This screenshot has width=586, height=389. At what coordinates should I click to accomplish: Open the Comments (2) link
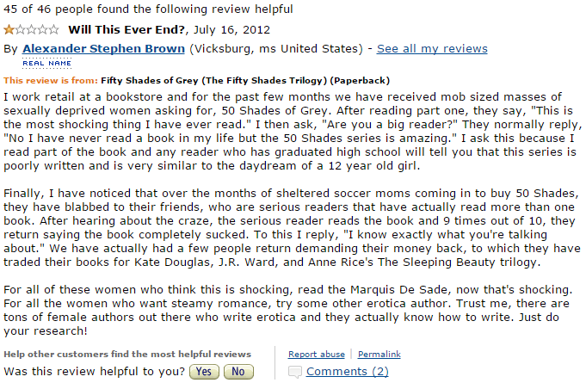click(347, 372)
